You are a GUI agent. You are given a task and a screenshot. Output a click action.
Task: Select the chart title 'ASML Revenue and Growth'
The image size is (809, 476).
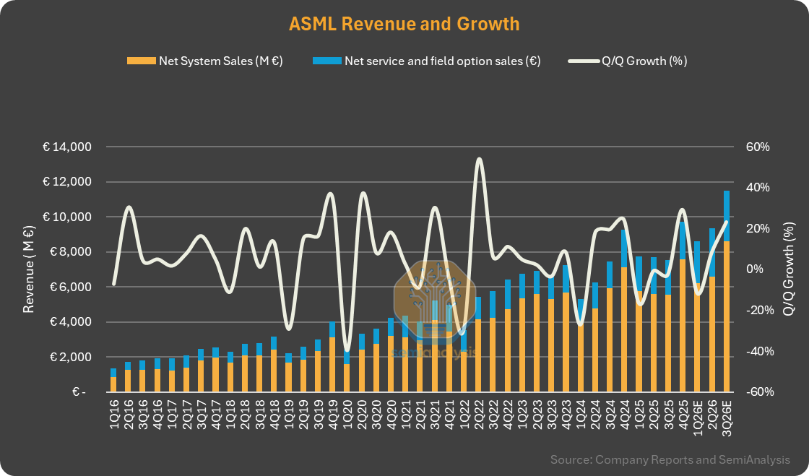pos(404,24)
